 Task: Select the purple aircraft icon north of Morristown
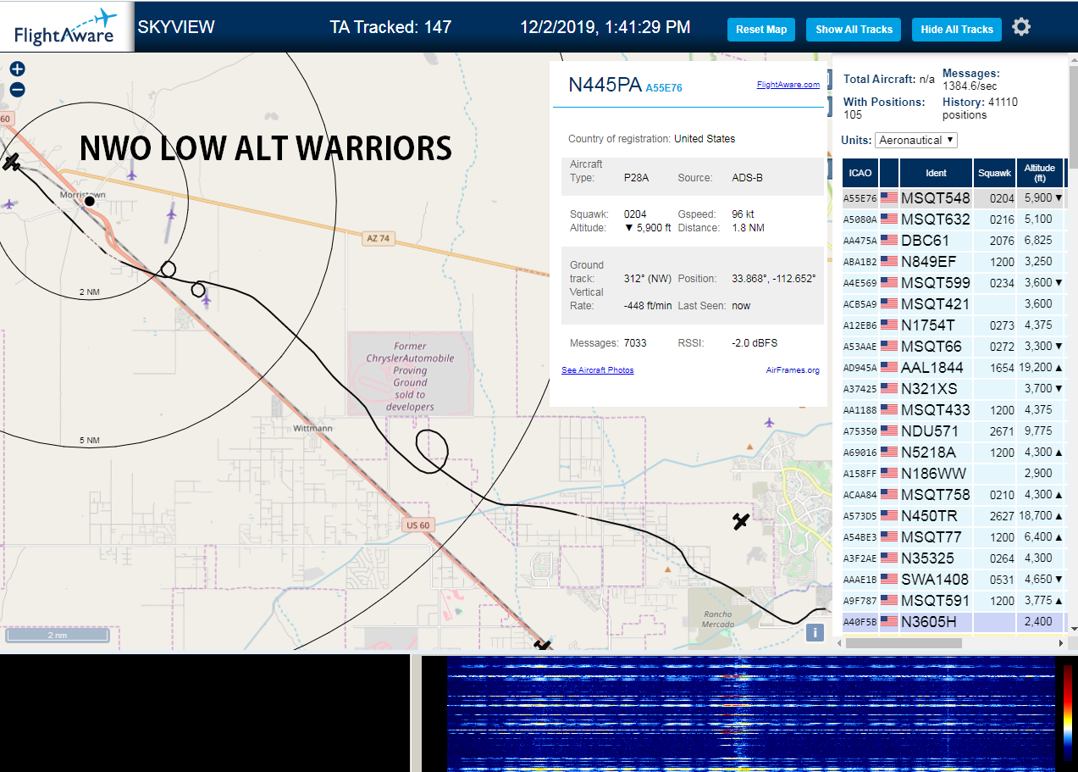pyautogui.click(x=131, y=175)
